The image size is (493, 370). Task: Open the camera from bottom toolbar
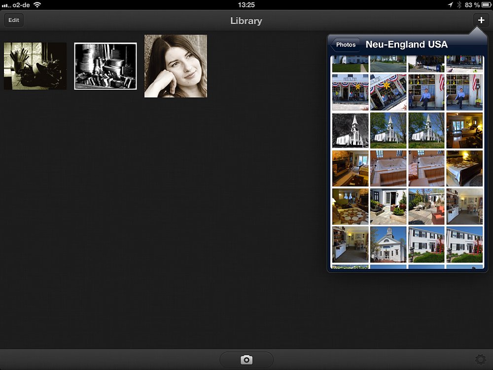click(246, 360)
